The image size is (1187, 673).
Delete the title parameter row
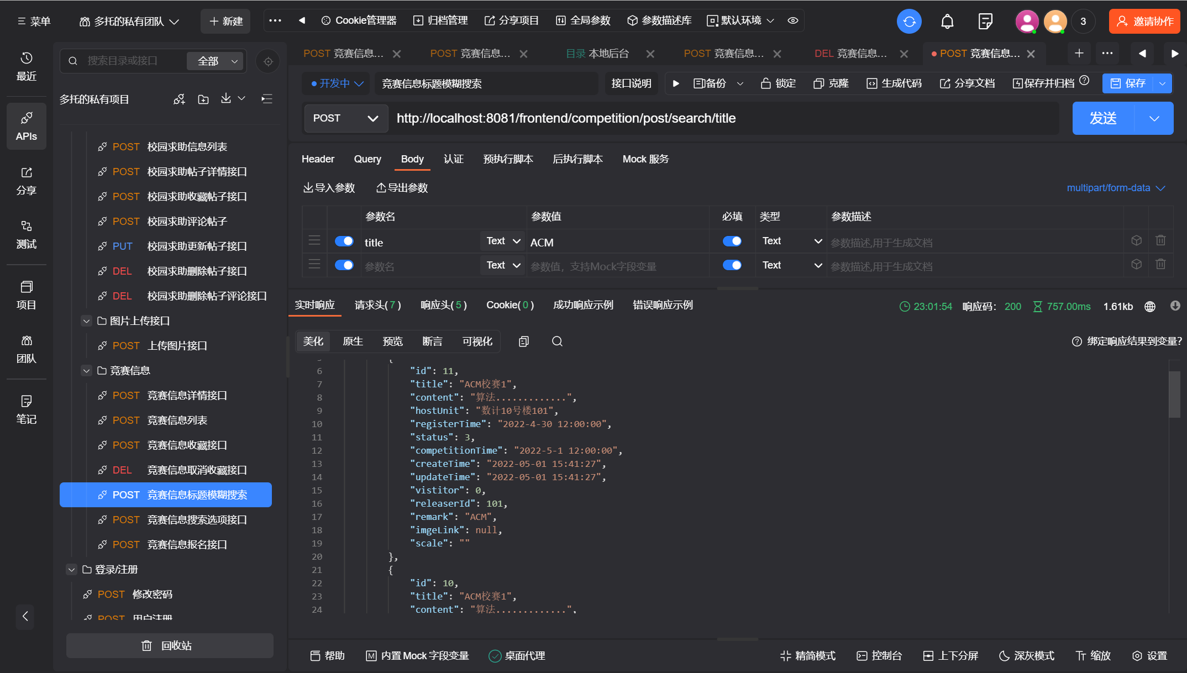pos(1160,241)
